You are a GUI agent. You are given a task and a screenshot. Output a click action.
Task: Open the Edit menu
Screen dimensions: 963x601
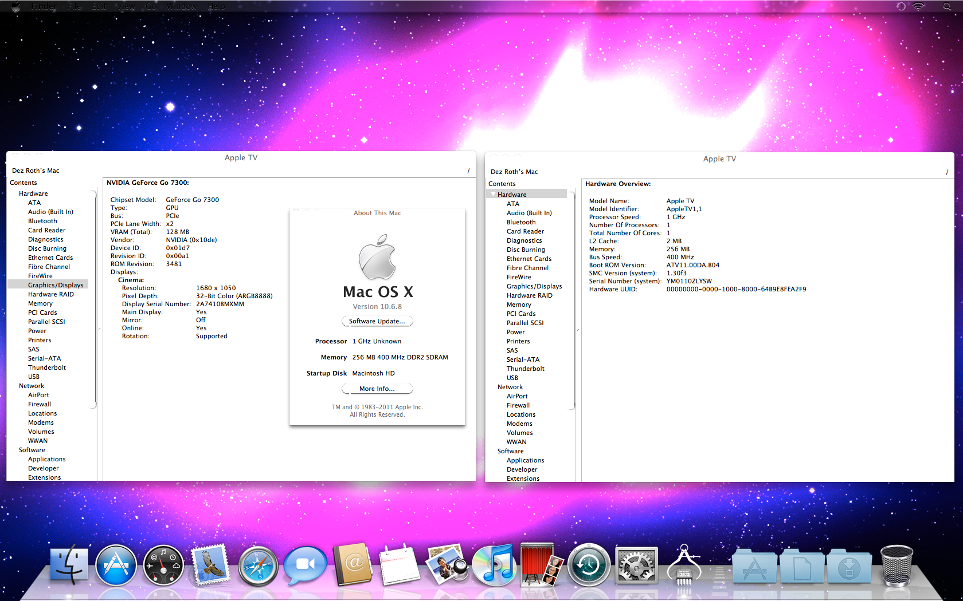(99, 6)
